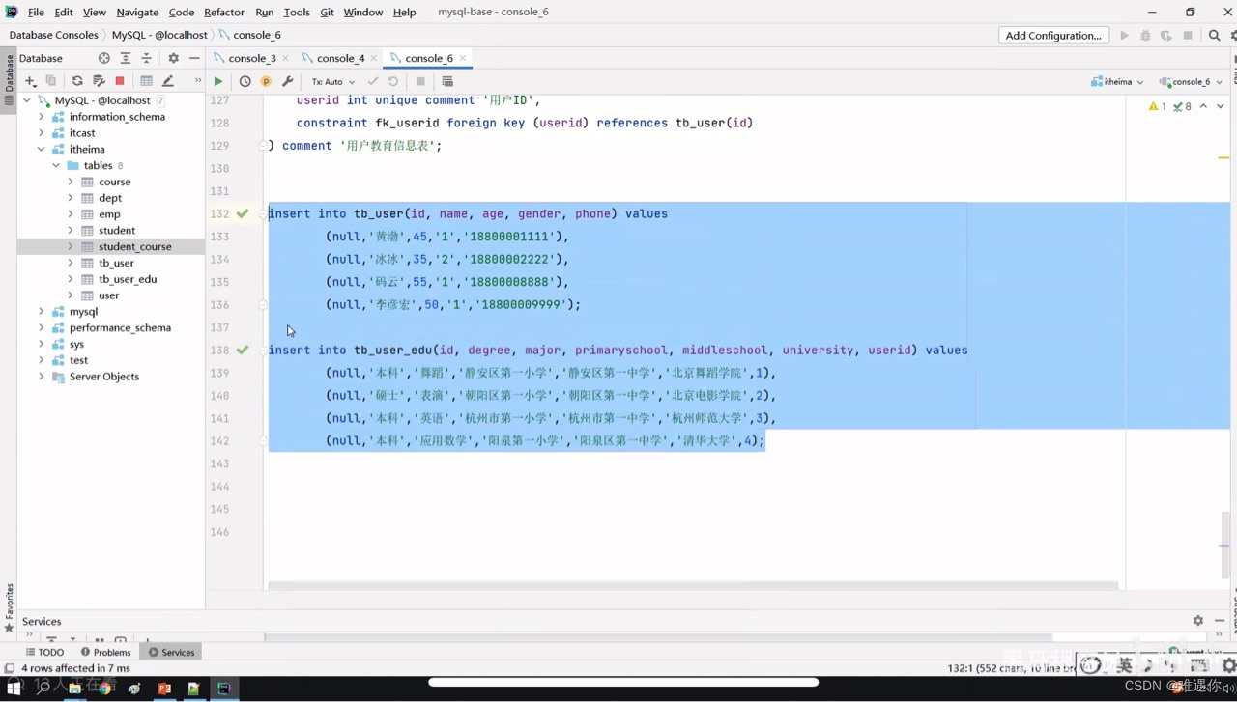Click the Select Opened File target icon
1237x702 pixels.
click(104, 58)
